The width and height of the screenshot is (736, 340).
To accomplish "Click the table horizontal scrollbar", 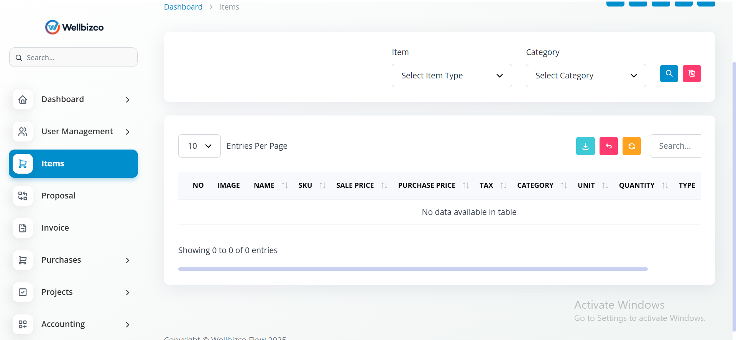I will [x=413, y=269].
